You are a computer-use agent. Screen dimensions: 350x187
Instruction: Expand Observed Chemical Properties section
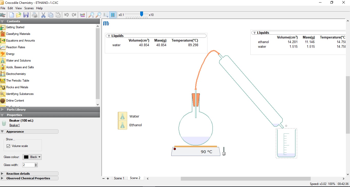click(x=28, y=178)
